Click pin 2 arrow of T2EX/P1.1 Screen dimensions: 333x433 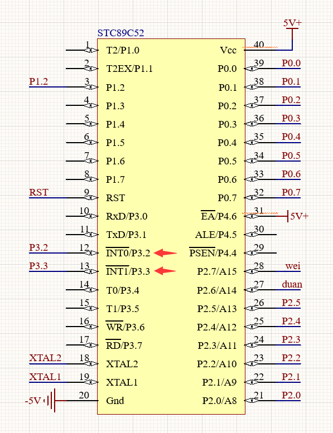point(91,69)
